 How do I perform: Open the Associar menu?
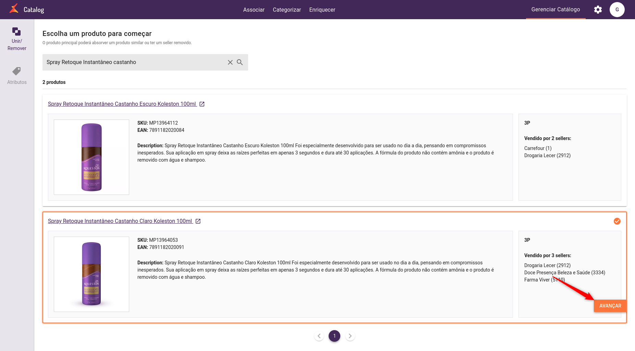(254, 10)
